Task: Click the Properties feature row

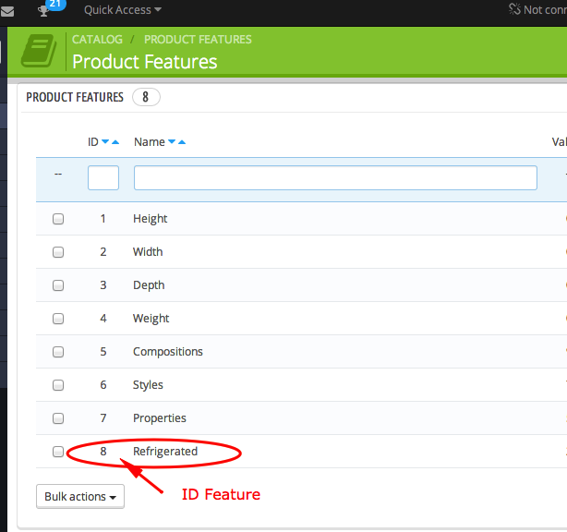Action: tap(160, 418)
